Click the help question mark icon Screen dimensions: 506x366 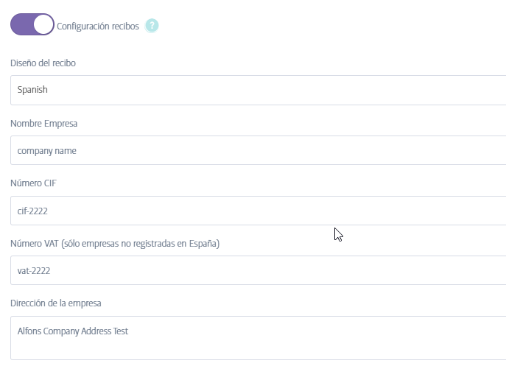click(152, 26)
